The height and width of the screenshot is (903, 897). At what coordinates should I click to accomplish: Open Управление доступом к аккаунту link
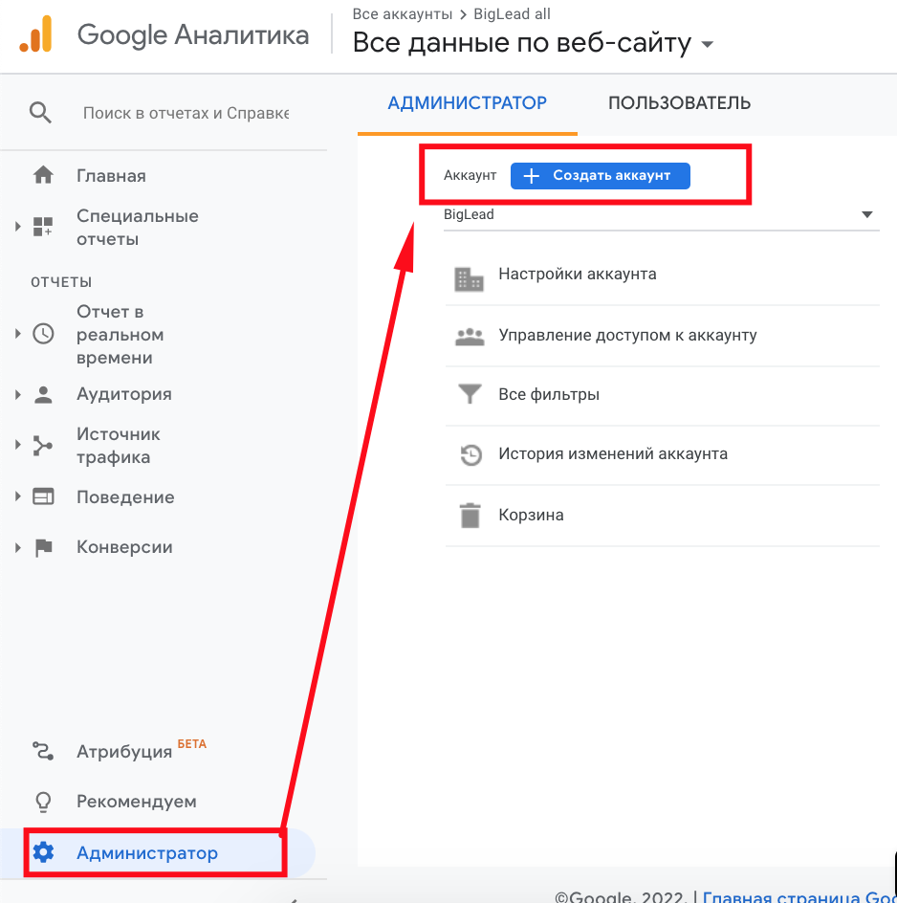627,336
